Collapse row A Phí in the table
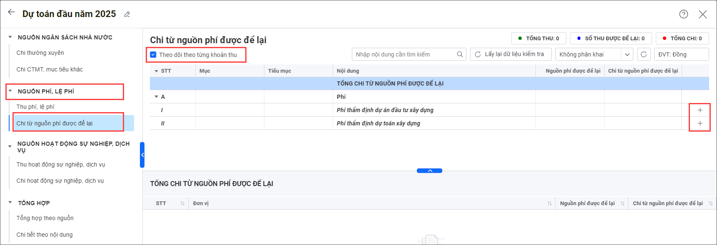The image size is (717, 245). coord(157,97)
